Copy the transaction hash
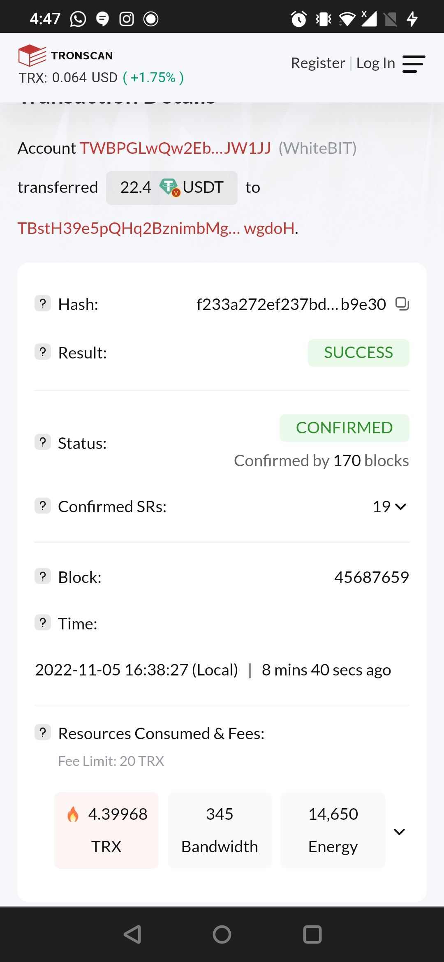 (x=402, y=304)
